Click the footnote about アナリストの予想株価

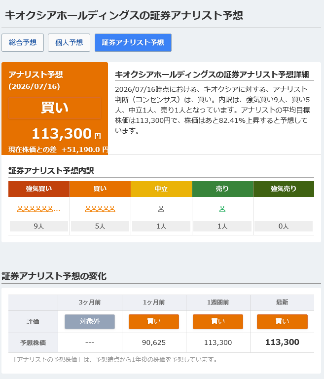coord(115,360)
